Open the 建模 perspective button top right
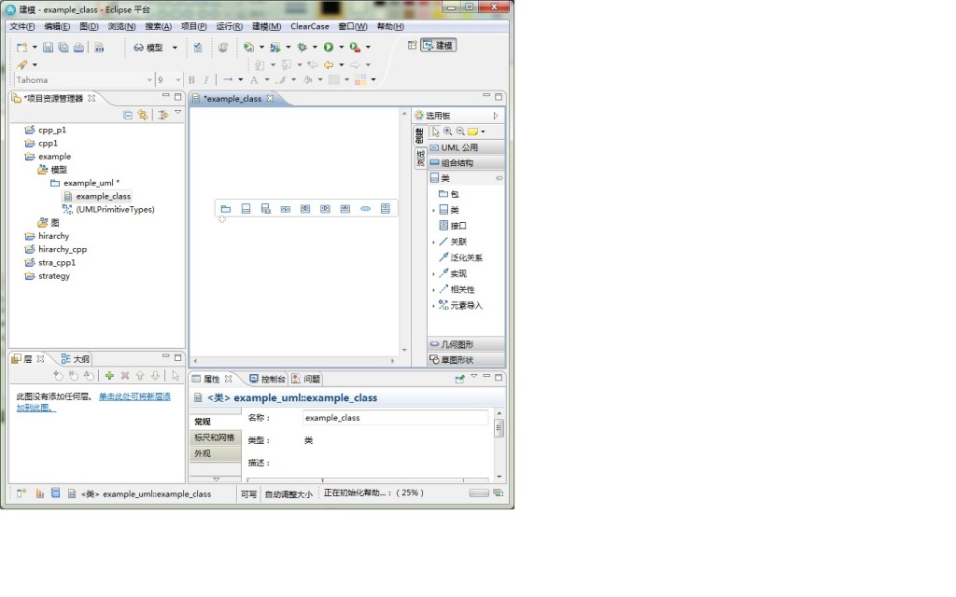 pos(438,44)
